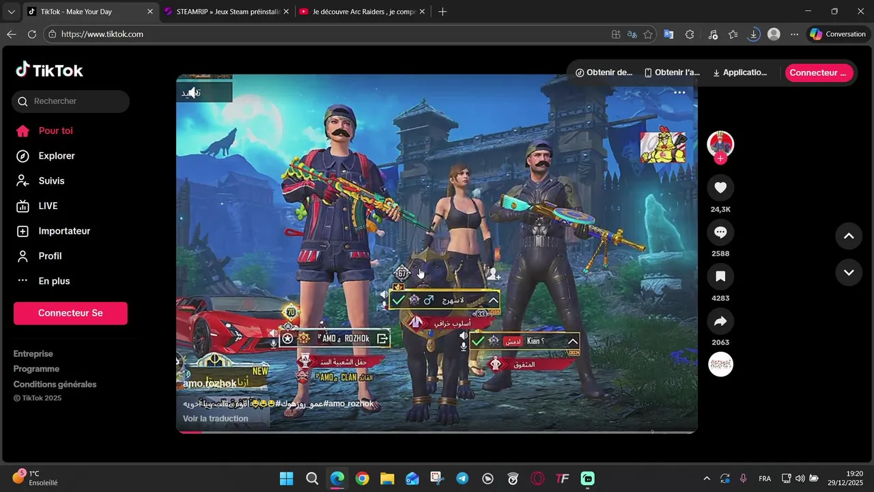The image size is (874, 492).
Task: Like the video with heart icon
Action: pos(720,187)
